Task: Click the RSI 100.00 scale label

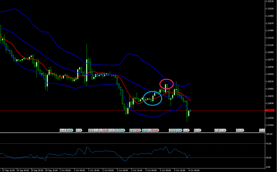Action: pyautogui.click(x=269, y=134)
